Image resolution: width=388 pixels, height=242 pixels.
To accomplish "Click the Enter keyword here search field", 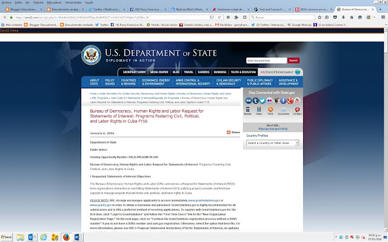I will tap(266, 60).
